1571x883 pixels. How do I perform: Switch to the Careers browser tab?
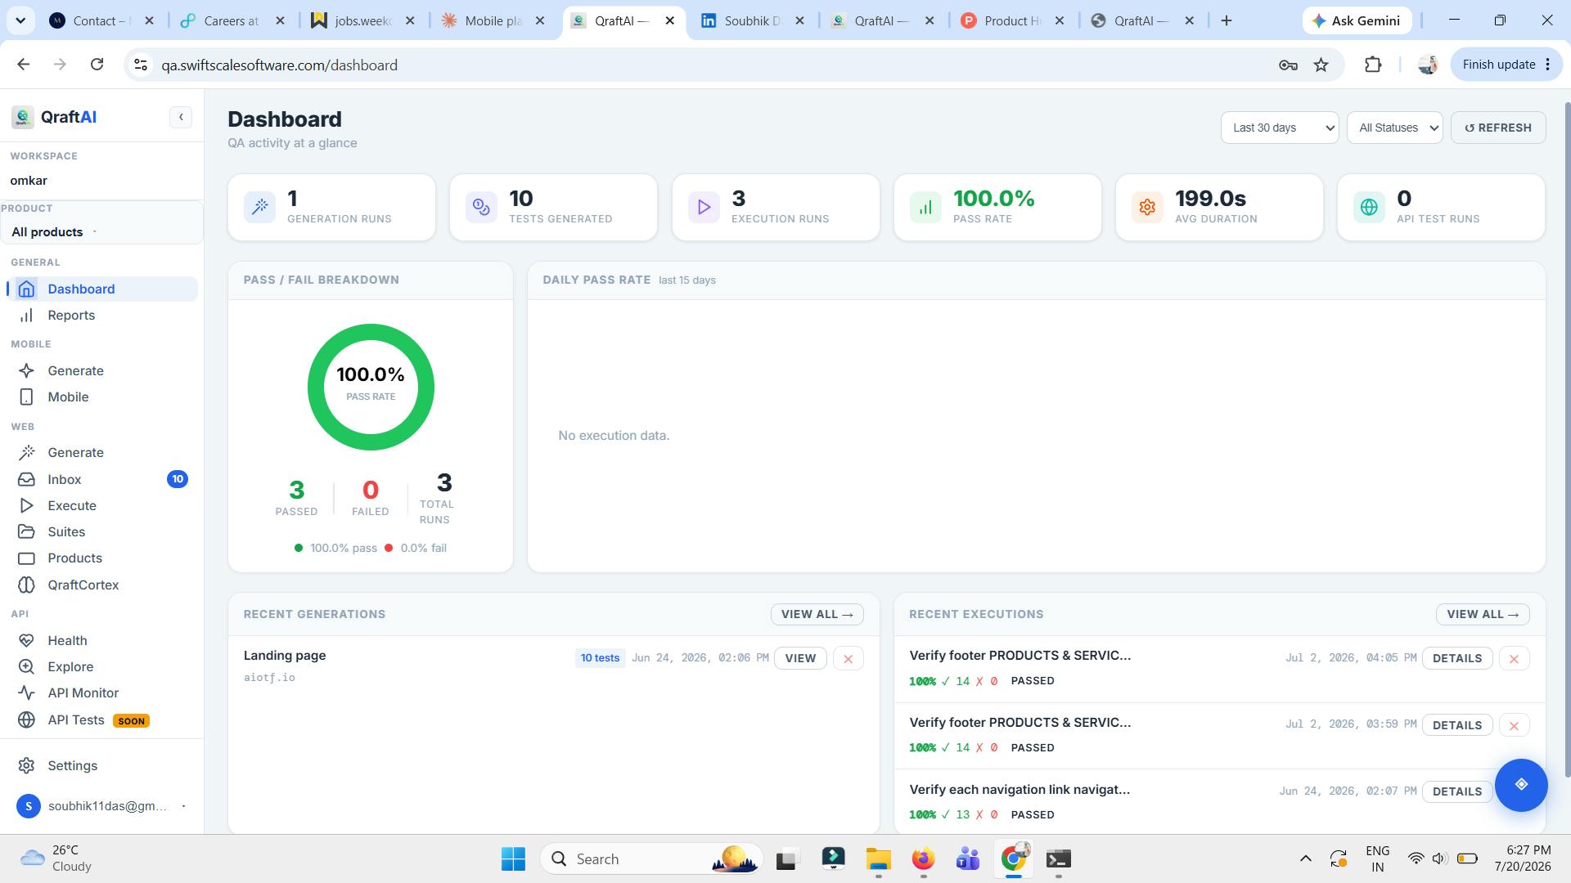(233, 20)
